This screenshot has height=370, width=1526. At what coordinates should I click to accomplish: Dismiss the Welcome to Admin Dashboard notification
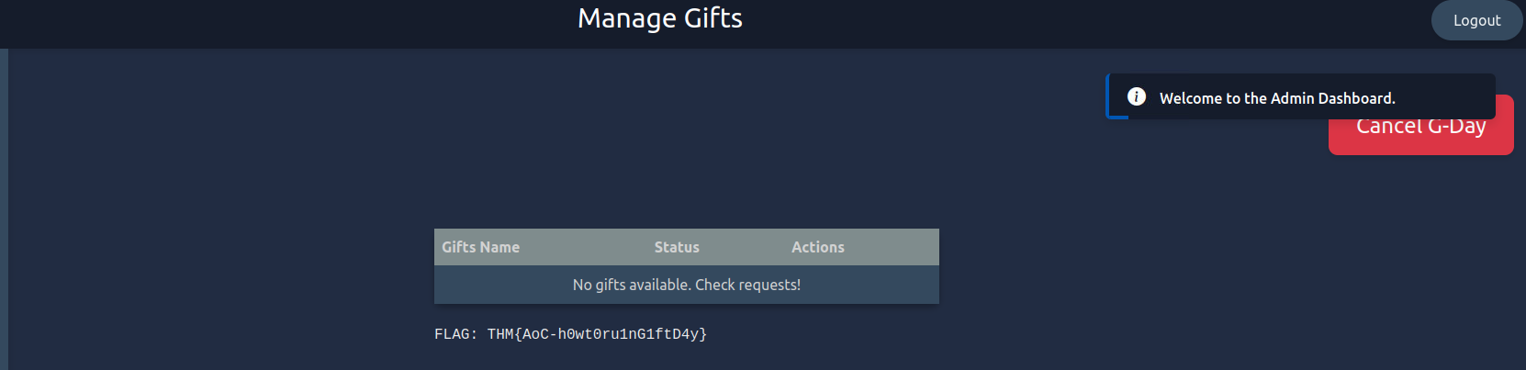coord(1299,97)
